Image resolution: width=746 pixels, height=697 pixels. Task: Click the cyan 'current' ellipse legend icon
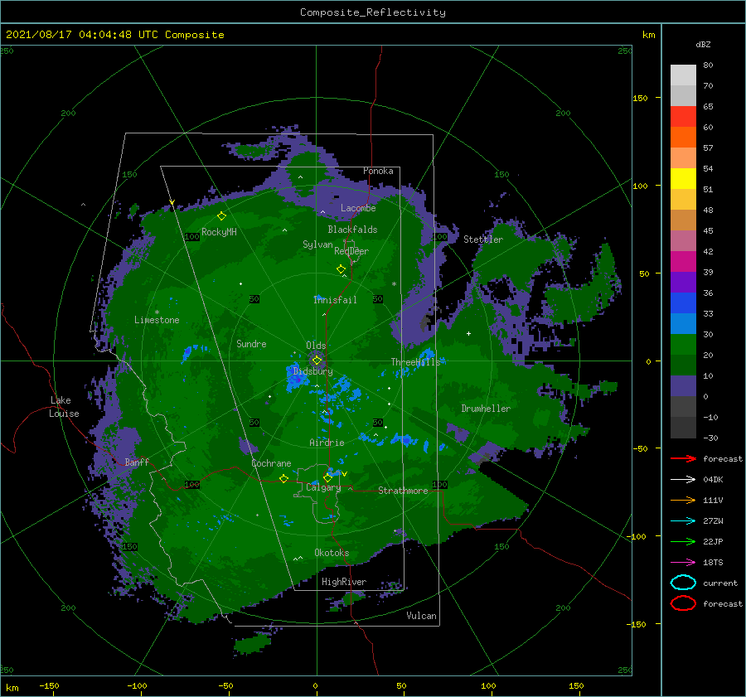[x=683, y=583]
